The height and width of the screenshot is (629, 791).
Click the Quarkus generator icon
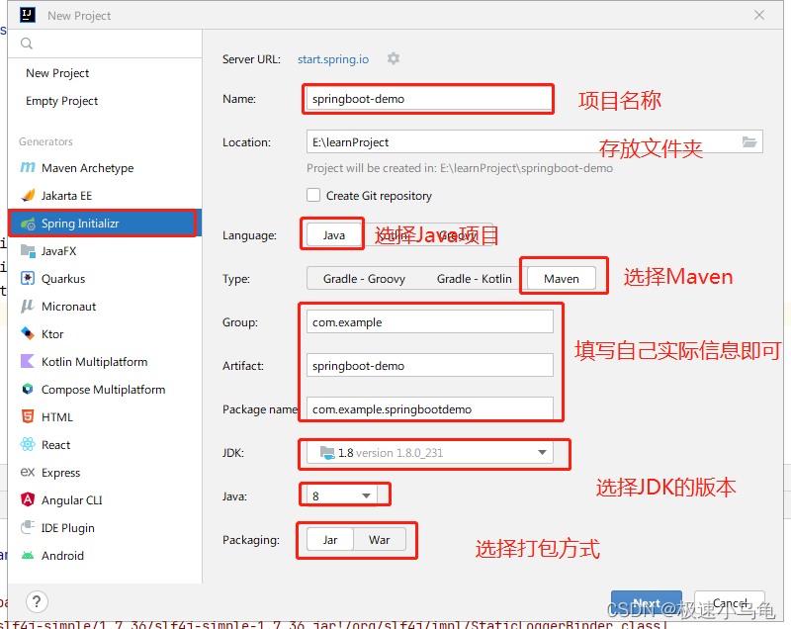tap(28, 279)
